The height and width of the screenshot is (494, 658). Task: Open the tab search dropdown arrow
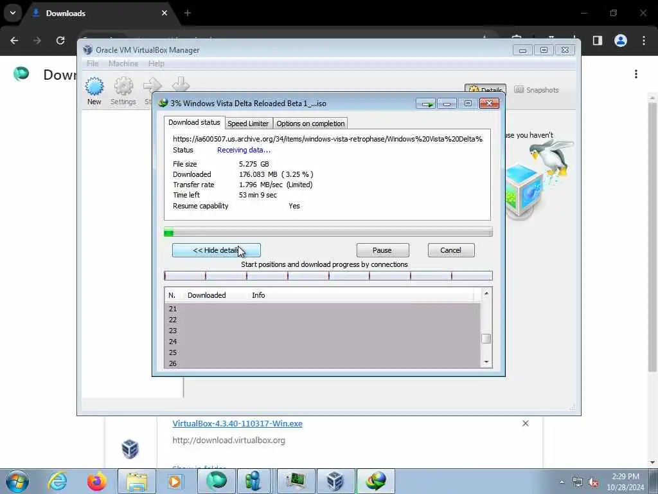click(13, 13)
